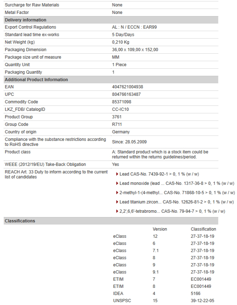
Task: Select catalog ID value CC-IC10
Action: point(120,109)
